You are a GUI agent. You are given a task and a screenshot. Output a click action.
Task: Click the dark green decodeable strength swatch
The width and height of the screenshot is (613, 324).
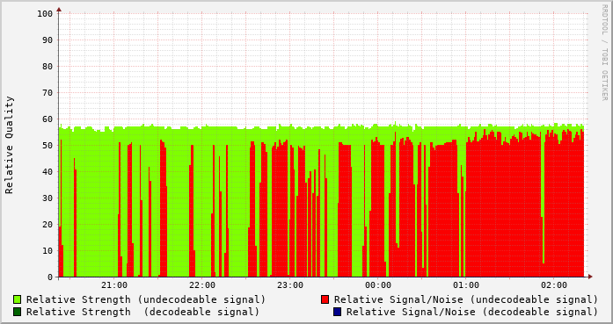[18, 312]
